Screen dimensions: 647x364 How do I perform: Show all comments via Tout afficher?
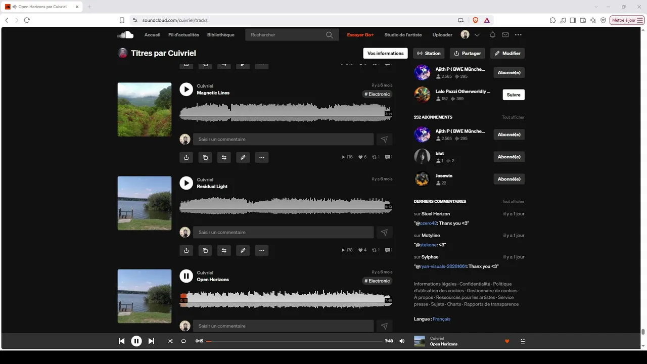(513, 202)
